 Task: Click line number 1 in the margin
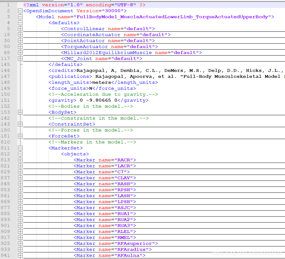[x=8, y=5]
